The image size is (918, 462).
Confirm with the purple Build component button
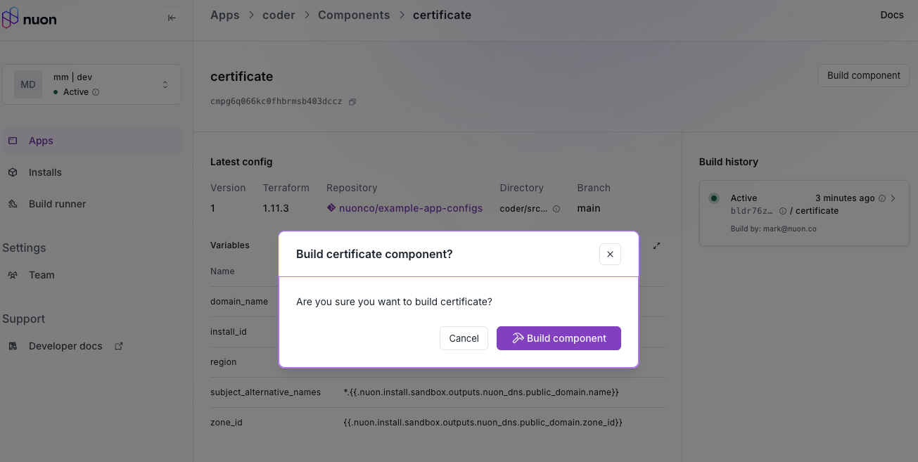click(559, 338)
